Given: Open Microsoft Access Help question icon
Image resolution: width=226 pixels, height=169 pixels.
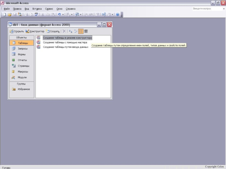Looking at the screenshot, I should tap(118, 14).
